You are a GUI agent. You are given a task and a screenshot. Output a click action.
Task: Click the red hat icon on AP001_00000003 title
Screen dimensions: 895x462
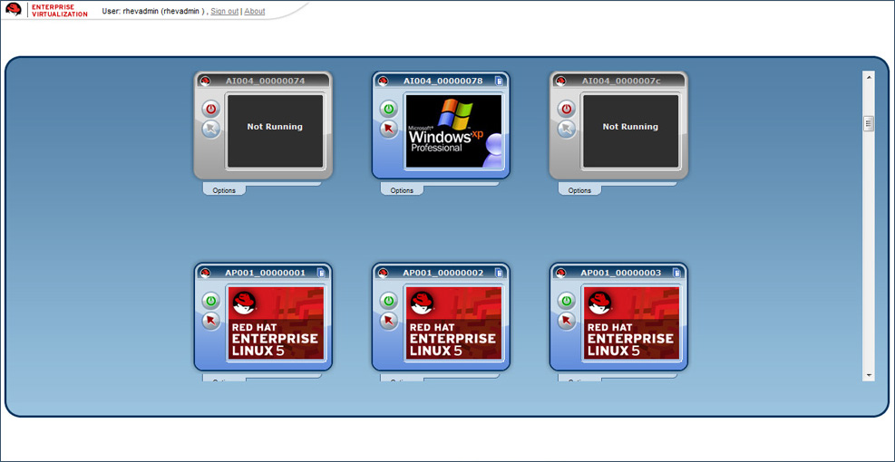point(561,274)
